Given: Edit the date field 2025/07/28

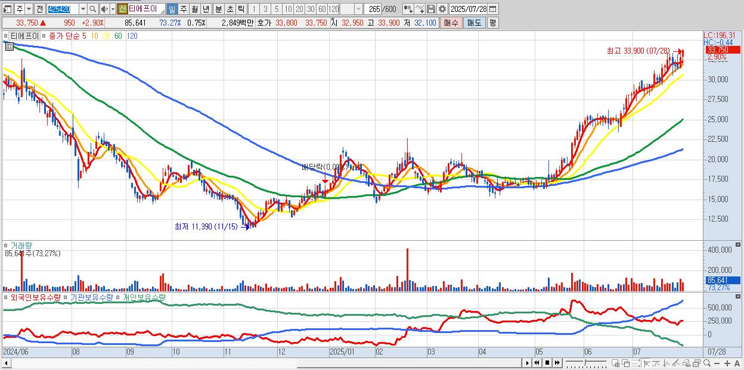Looking at the screenshot, I should point(469,9).
